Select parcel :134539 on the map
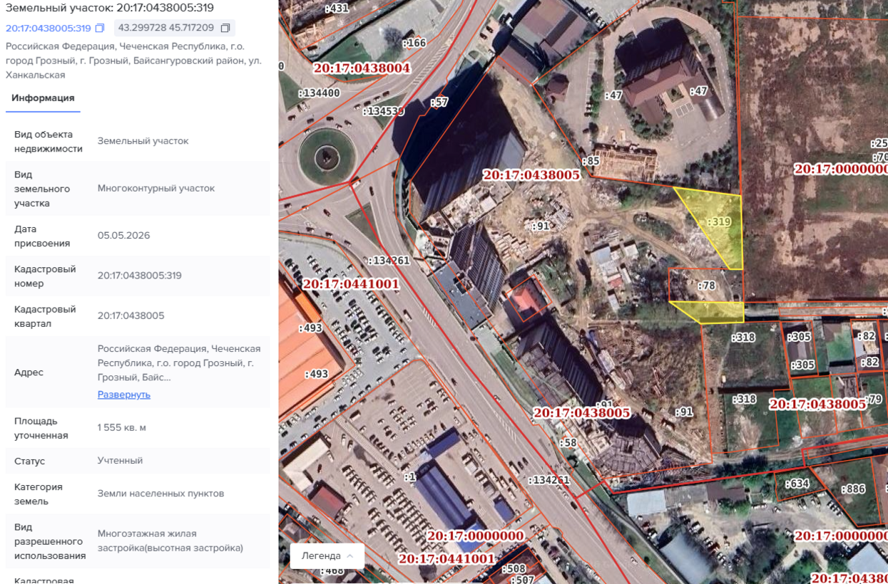This screenshot has width=888, height=584. (384, 112)
